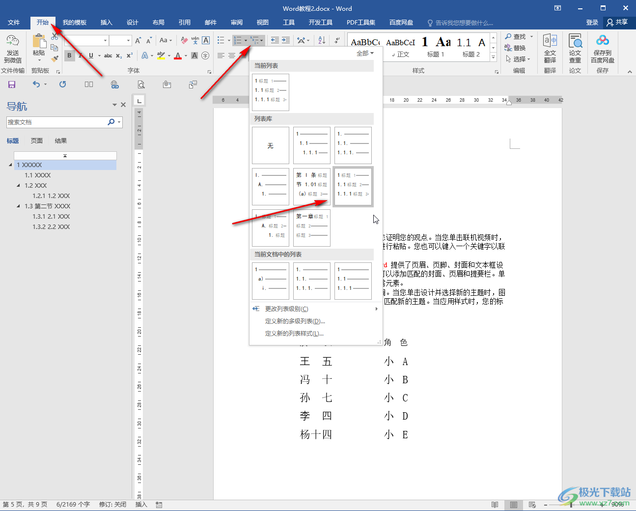Toggle underline formatting

click(x=91, y=56)
